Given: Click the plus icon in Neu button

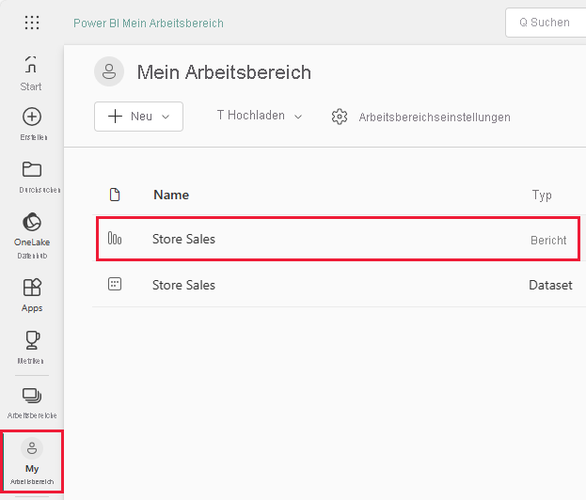Looking at the screenshot, I should [115, 117].
